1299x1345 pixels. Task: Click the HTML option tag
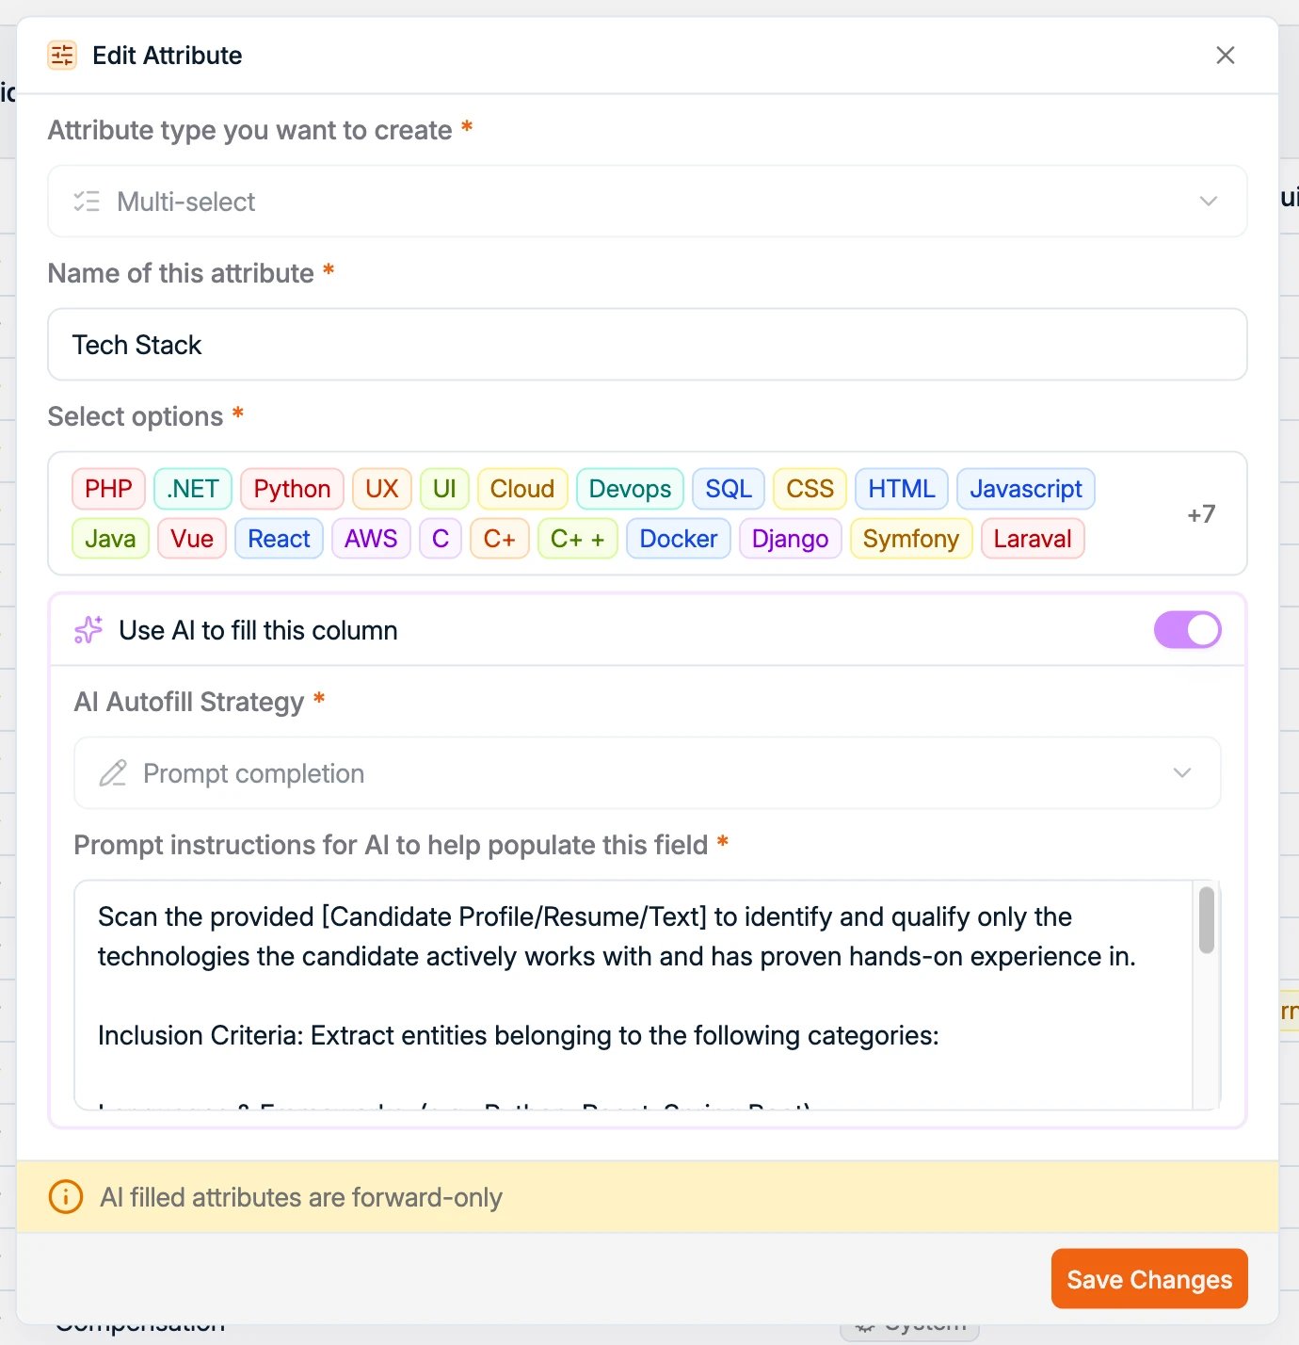[902, 489]
